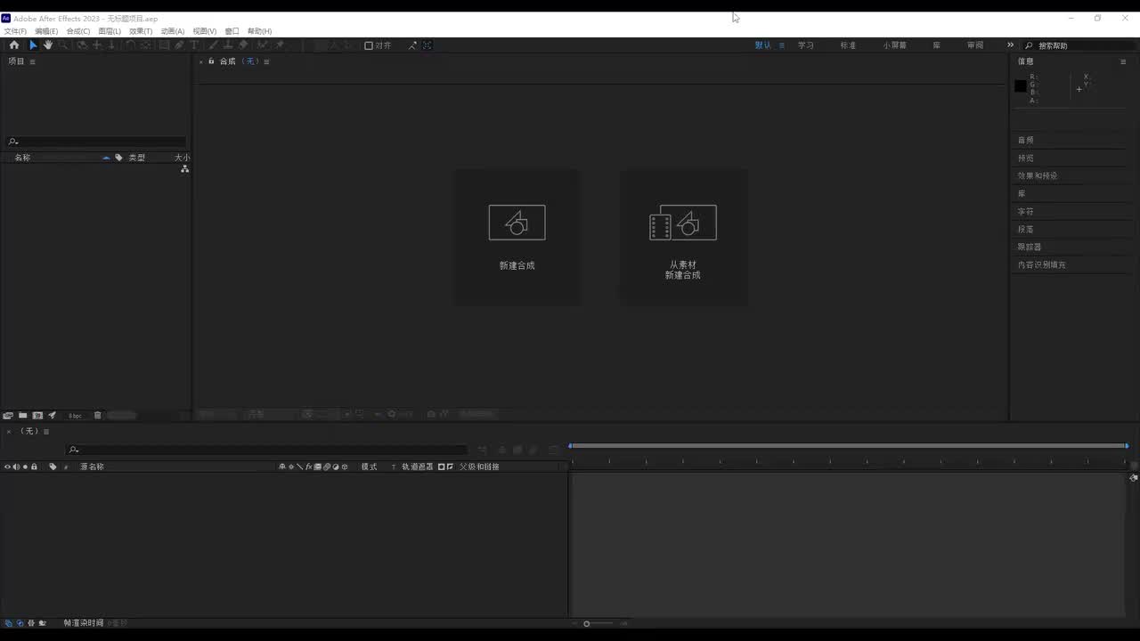Open the 文件(F) menu
Screen dimensions: 1140x641
click(15, 31)
